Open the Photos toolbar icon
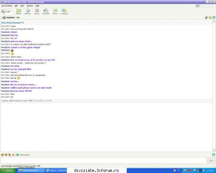Viewport: 216px width, 173px height. pos(55,12)
